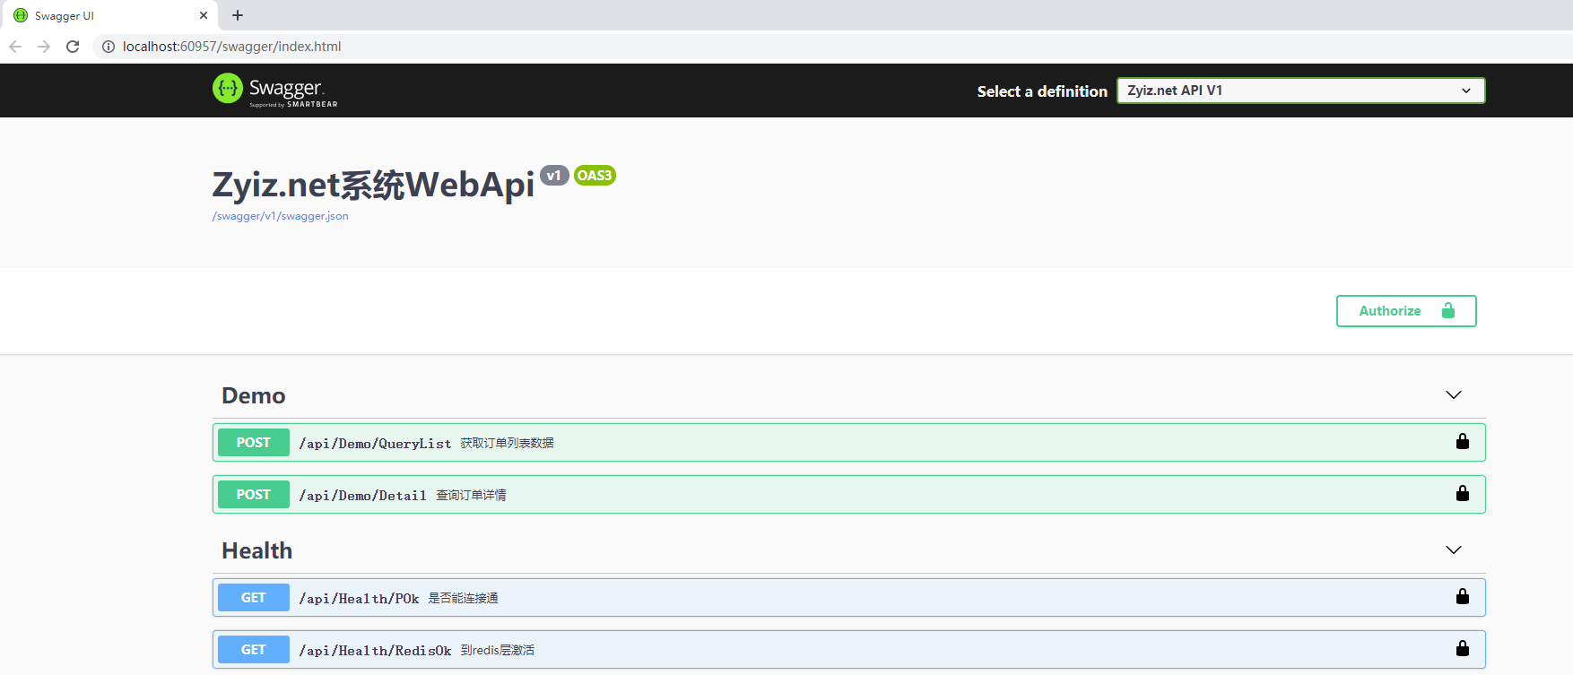Click lock icon on /api/Health/RedisOk row
1573x675 pixels.
pyautogui.click(x=1463, y=648)
